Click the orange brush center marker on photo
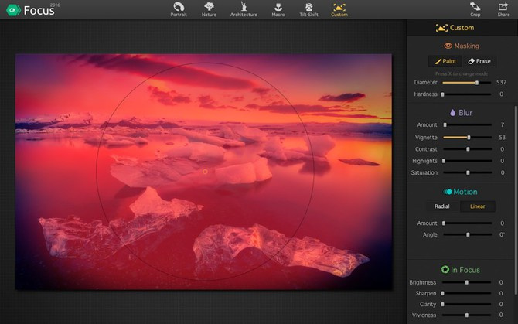This screenshot has height=324, width=518. click(205, 172)
